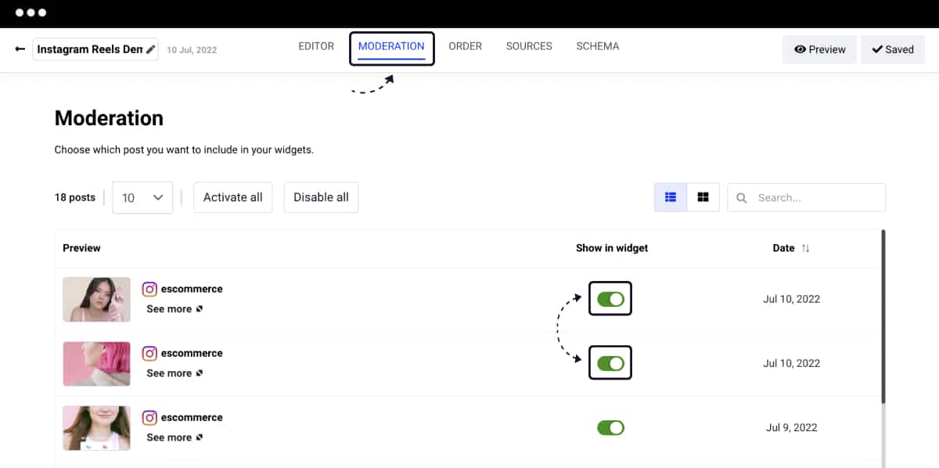
Task: Click the search magnifier icon
Action: [742, 198]
